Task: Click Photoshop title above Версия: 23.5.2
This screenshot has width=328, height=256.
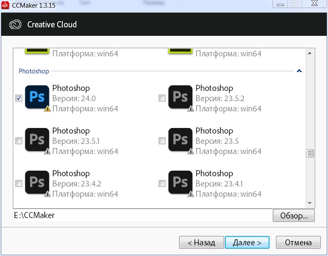Action: coord(215,88)
